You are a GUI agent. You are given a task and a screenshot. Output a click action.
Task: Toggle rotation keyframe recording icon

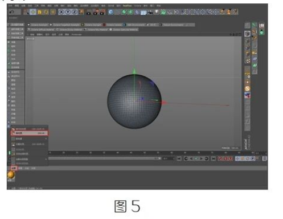click(x=248, y=159)
